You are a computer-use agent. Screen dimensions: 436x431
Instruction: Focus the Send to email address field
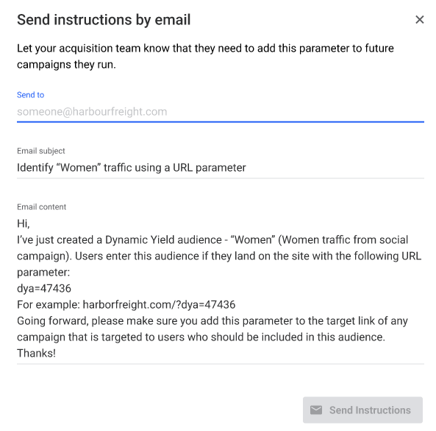(221, 112)
